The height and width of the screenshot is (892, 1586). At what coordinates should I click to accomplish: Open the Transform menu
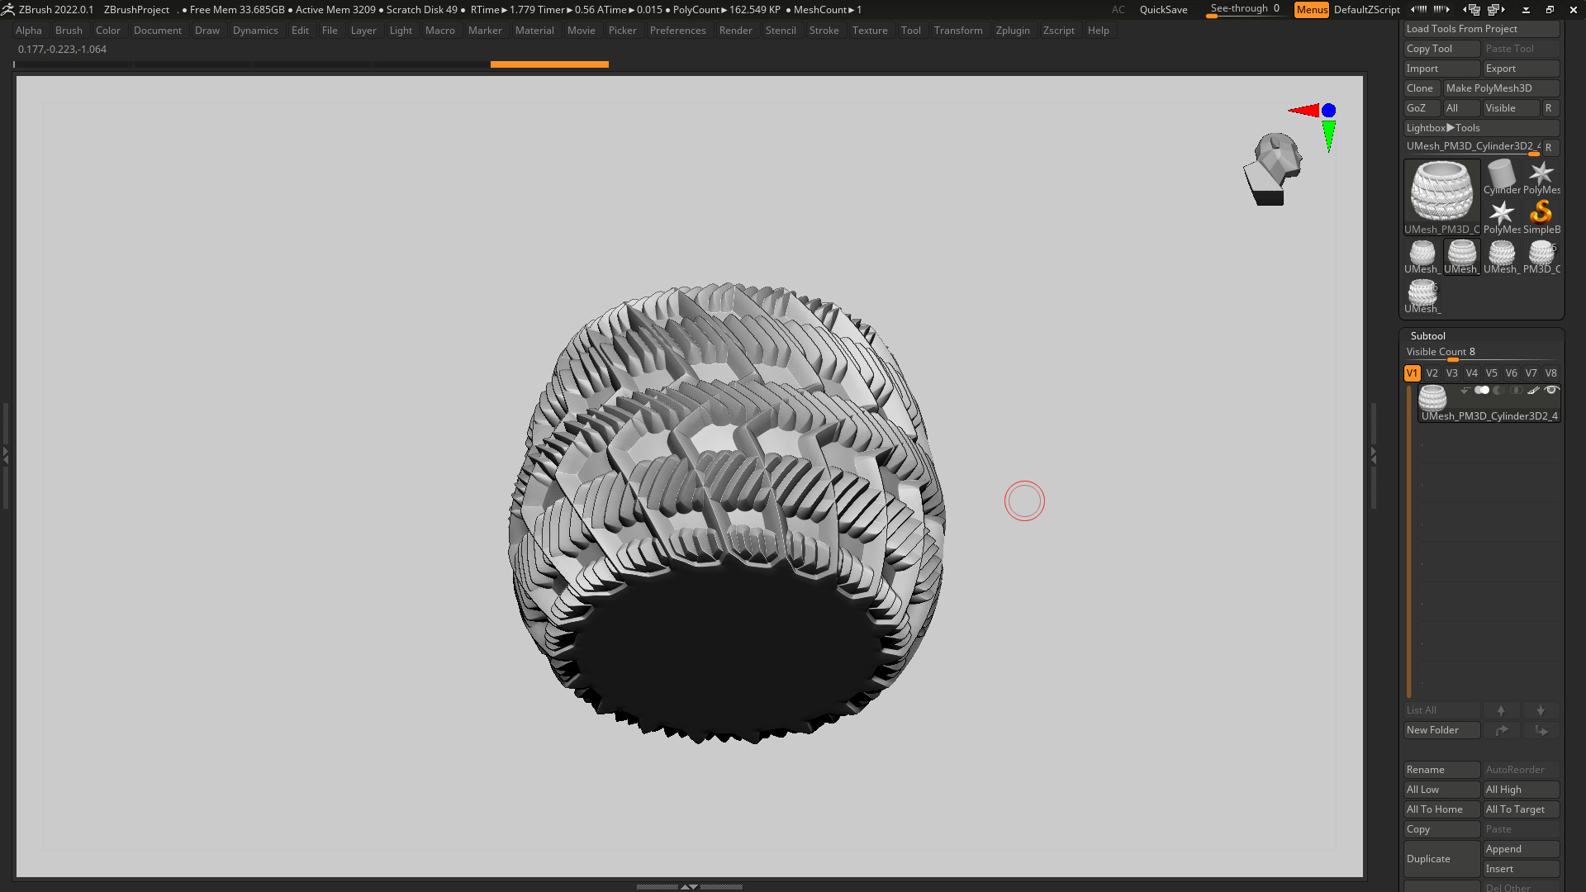tap(958, 31)
